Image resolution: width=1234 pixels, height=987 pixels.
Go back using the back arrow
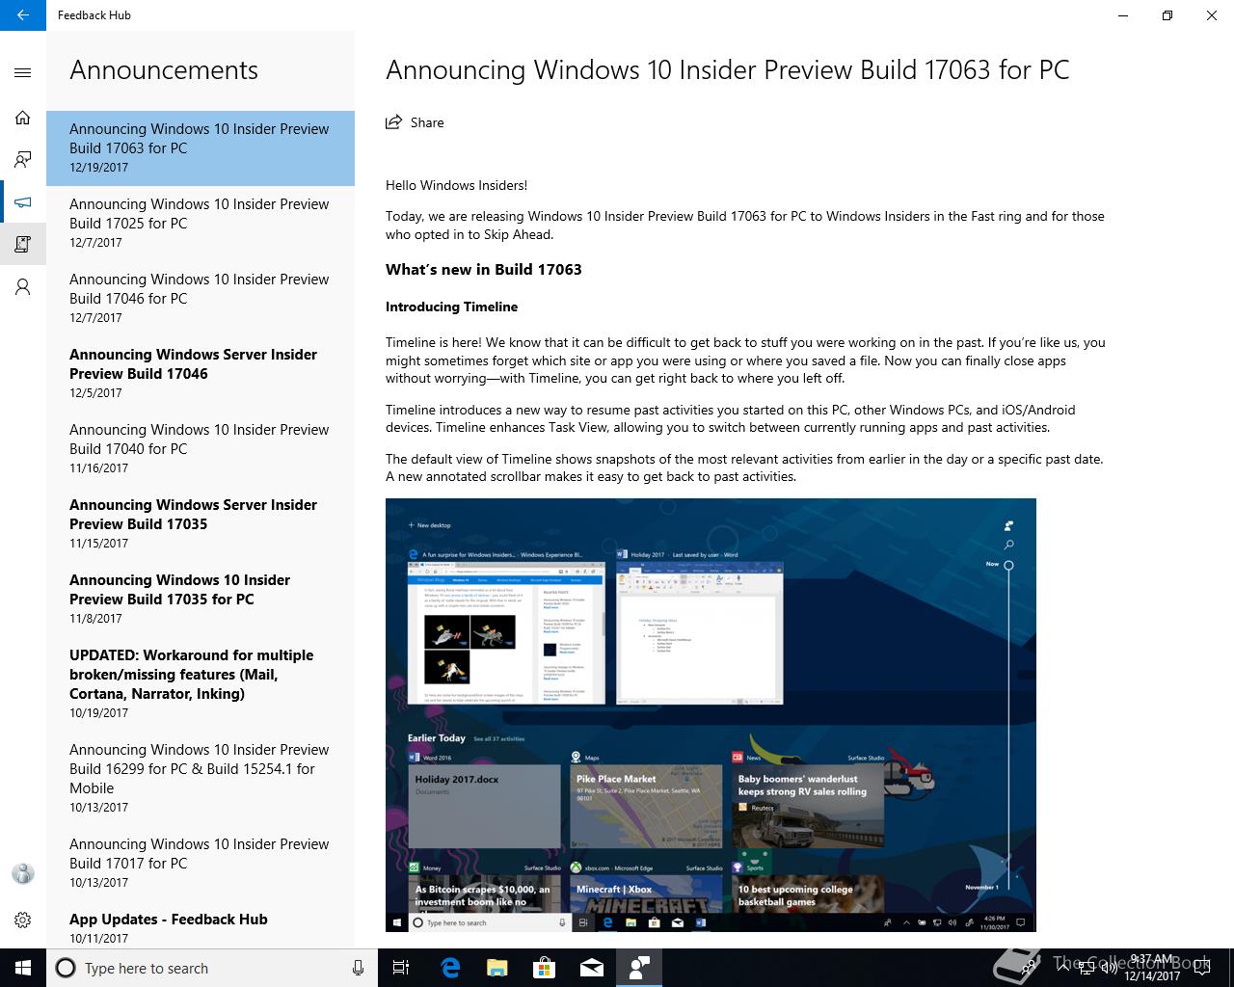click(23, 15)
